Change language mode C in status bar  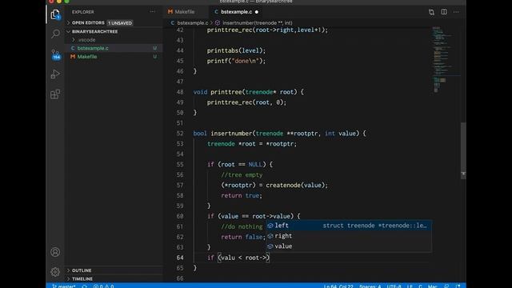pos(420,286)
